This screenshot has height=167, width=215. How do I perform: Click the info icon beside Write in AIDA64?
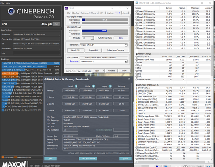(x=93, y=86)
